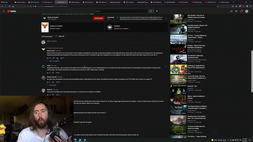Image resolution: width=253 pixels, height=142 pixels.
Task: Open 10 Hours of Celtic Music thumbnail
Action: 178,130
